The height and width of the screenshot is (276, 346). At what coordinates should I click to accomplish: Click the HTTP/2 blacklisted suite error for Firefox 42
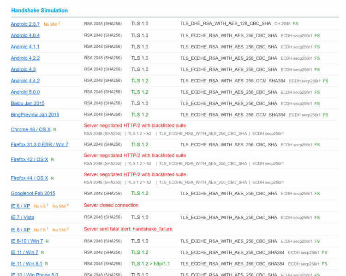point(135,155)
